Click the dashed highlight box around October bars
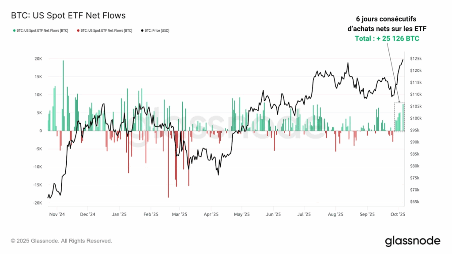The image size is (452, 254). pos(399,117)
